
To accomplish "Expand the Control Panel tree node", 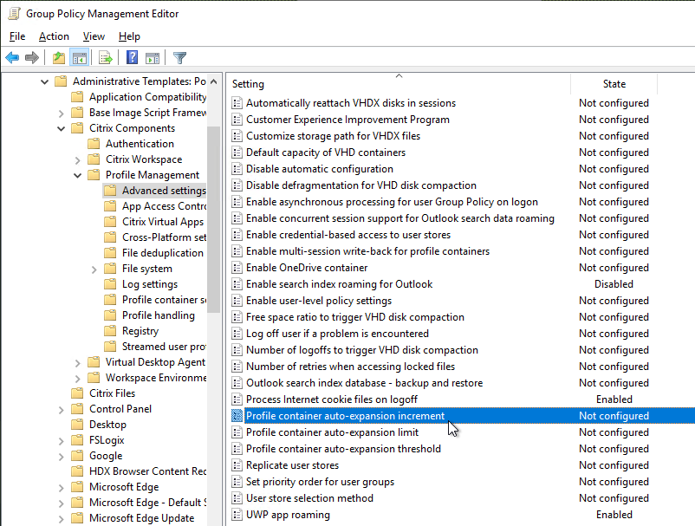I will (x=62, y=410).
